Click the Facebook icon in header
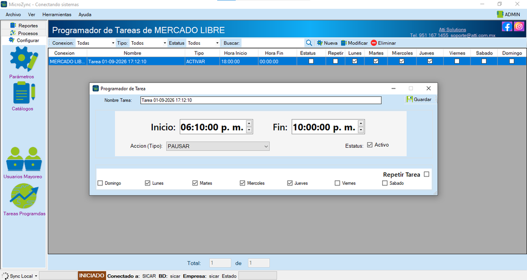The width and height of the screenshot is (527, 280). [507, 26]
